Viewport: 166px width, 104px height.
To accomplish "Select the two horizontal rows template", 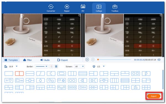I will 30,74.
